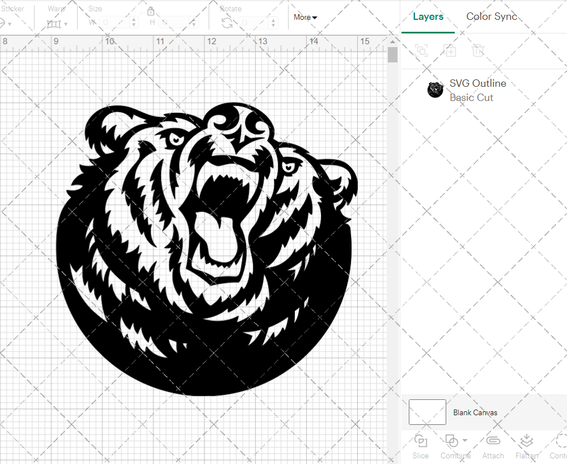Click the Combine tool icon
This screenshot has height=464, width=567.
pos(451,441)
